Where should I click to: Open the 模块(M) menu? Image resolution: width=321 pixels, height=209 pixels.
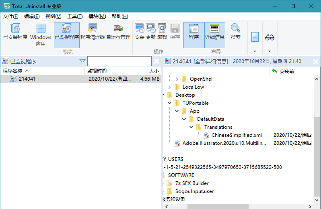pyautogui.click(x=97, y=16)
